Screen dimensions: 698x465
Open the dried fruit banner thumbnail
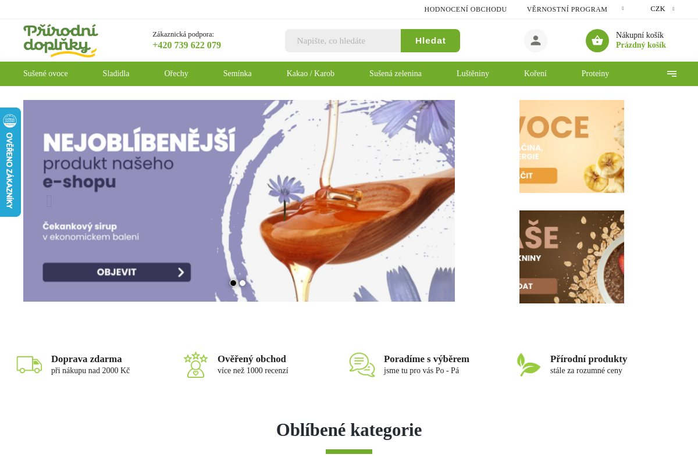[572, 146]
